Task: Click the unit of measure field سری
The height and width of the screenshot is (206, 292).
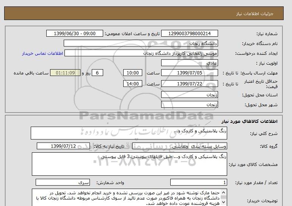Action: click(x=63, y=183)
